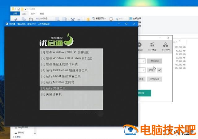Click the green 全新制作 button
Screen dimensions: 198x139
(144, 93)
